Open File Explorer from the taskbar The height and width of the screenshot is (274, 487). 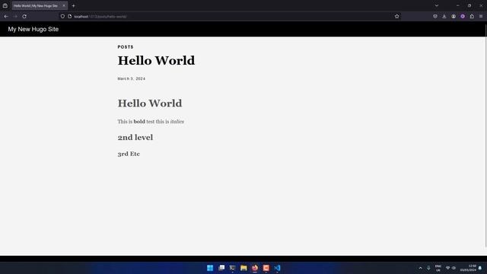point(243,268)
